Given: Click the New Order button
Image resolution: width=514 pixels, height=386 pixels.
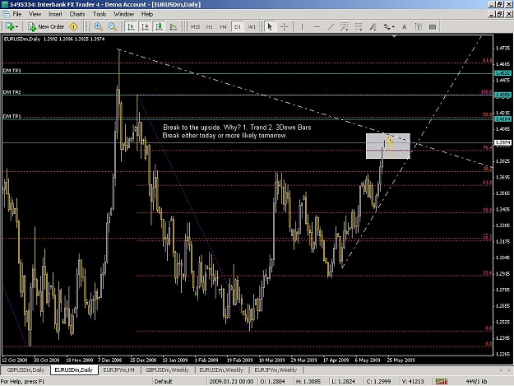Looking at the screenshot, I should point(46,27).
